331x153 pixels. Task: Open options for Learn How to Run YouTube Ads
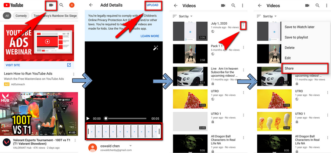(x=74, y=74)
